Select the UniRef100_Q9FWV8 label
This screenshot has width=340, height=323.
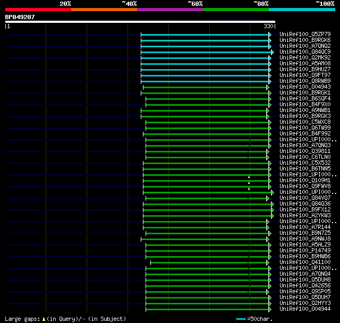coord(305,186)
